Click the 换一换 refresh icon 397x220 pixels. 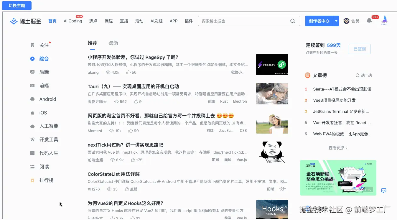click(x=358, y=75)
